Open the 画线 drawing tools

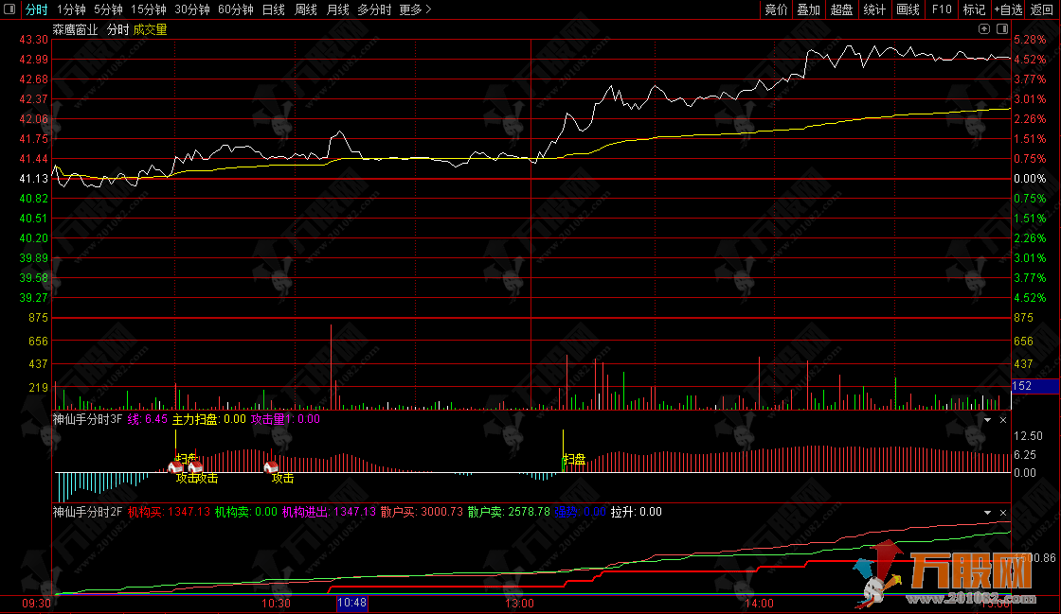tap(908, 9)
